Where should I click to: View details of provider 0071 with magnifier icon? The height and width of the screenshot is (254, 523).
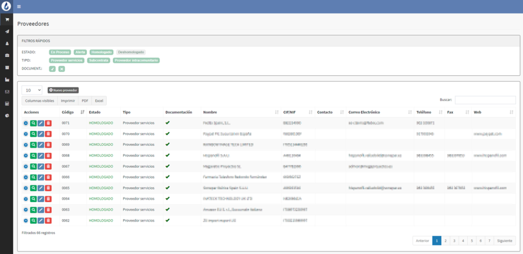(33, 123)
